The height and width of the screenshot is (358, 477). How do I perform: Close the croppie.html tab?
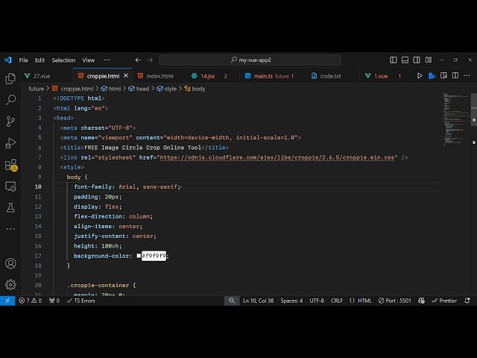tap(126, 76)
